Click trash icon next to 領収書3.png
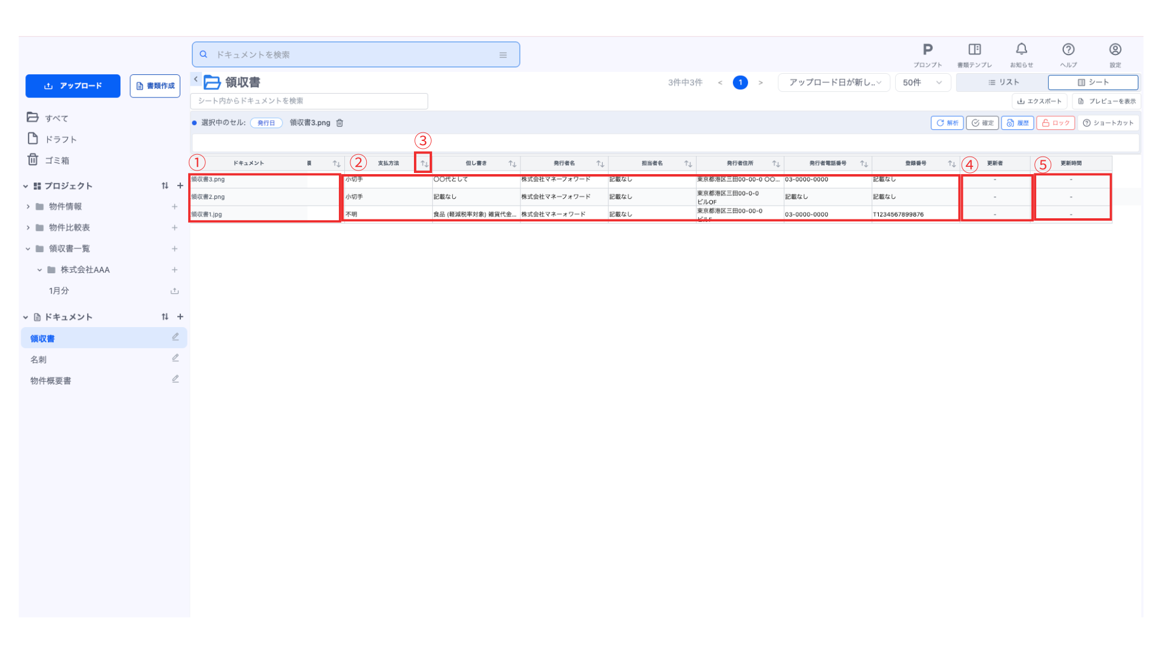 [340, 123]
